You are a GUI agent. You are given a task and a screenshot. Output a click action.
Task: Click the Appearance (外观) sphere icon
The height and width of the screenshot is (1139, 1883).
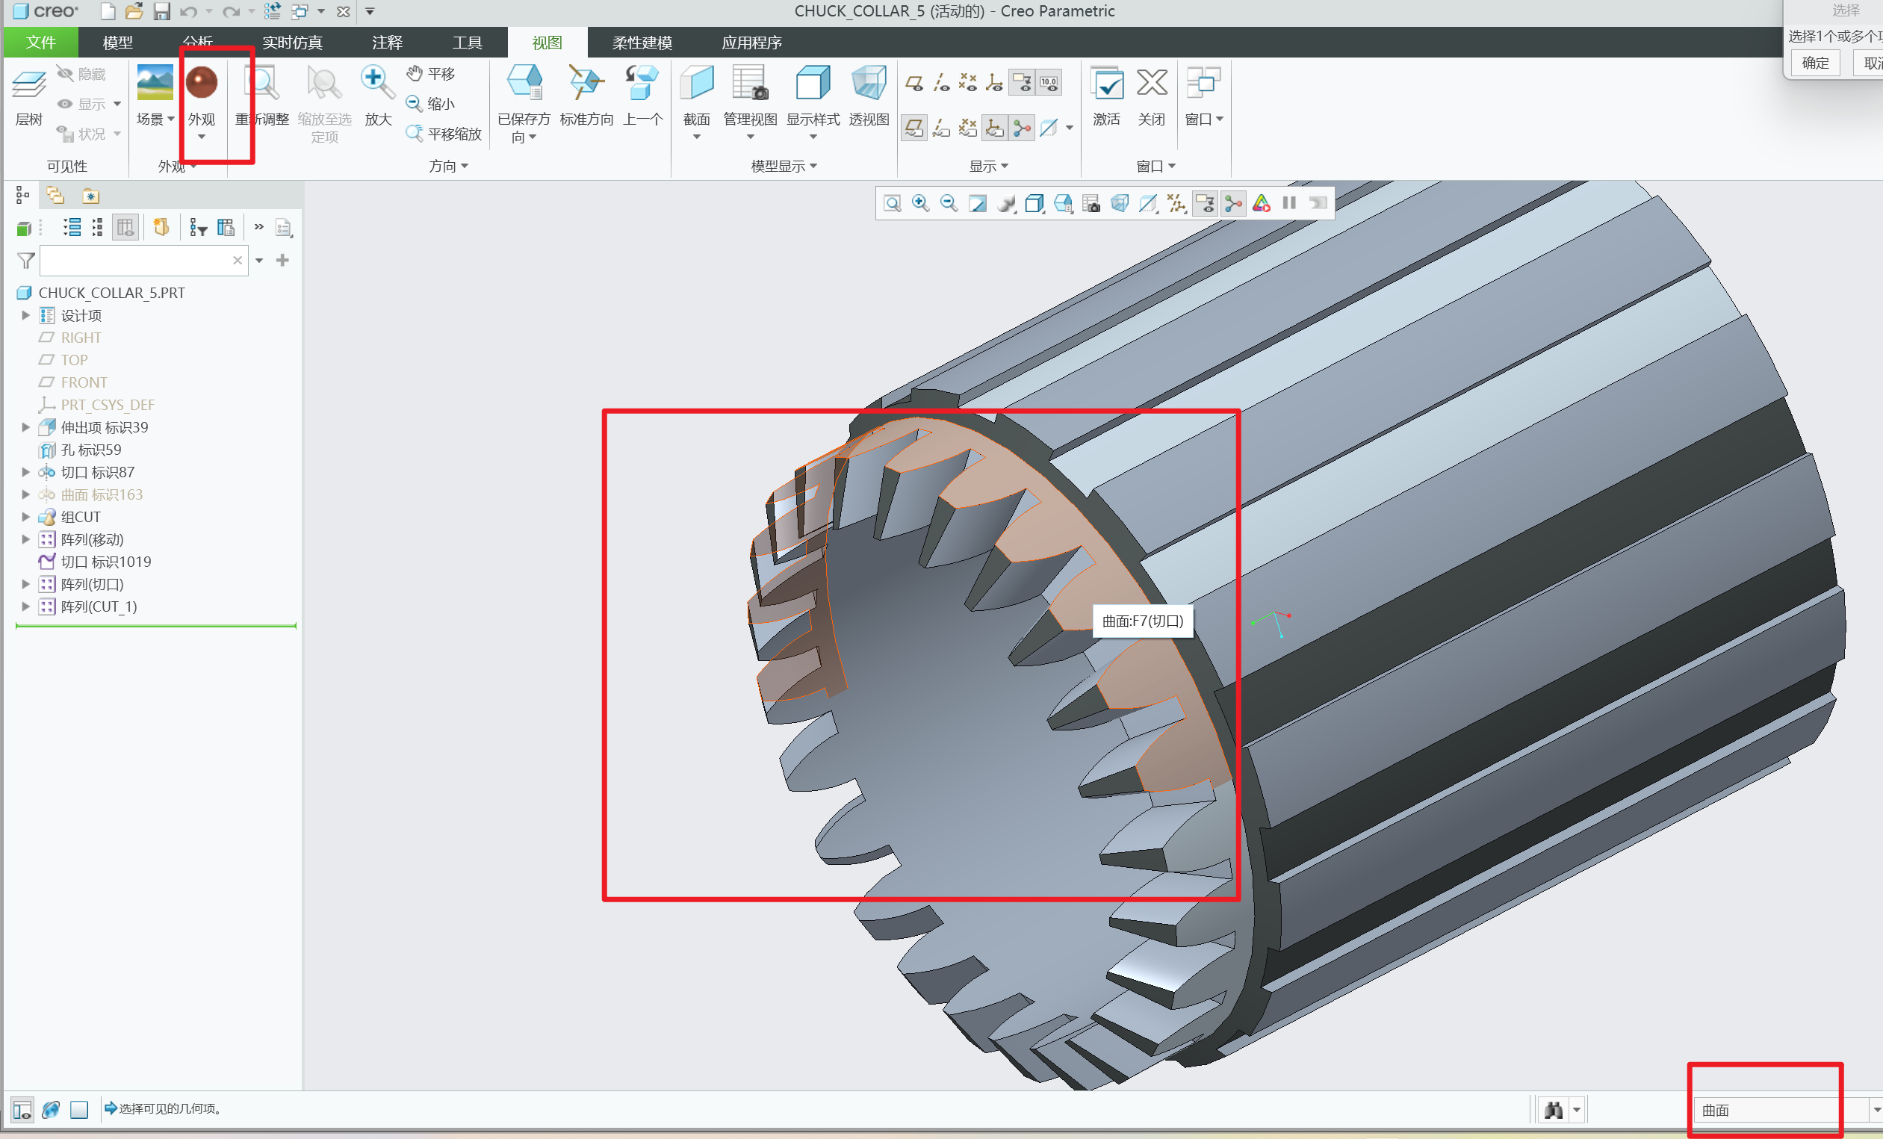click(202, 82)
